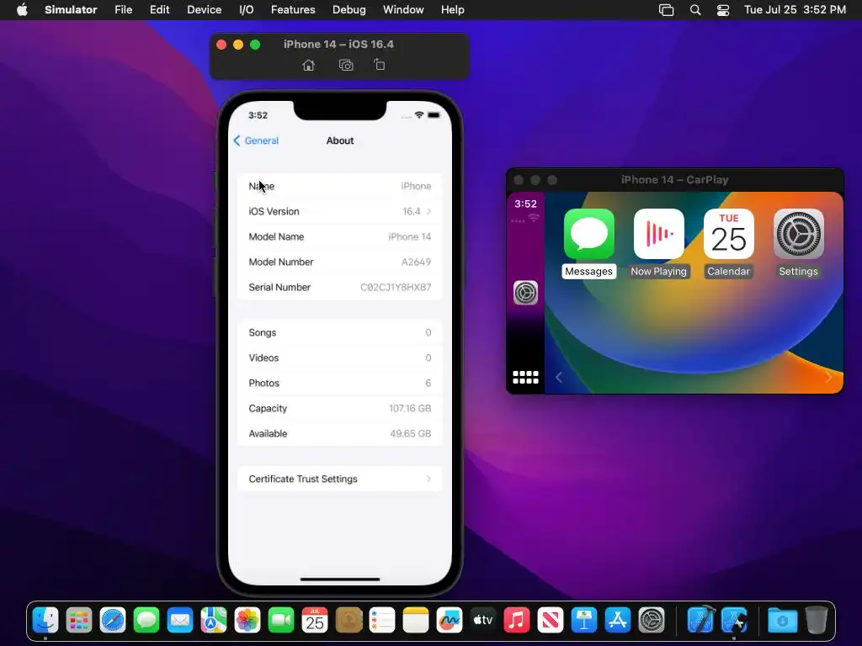The width and height of the screenshot is (862, 646).
Task: Click the Home button in simulator toolbar
Action: (x=308, y=66)
